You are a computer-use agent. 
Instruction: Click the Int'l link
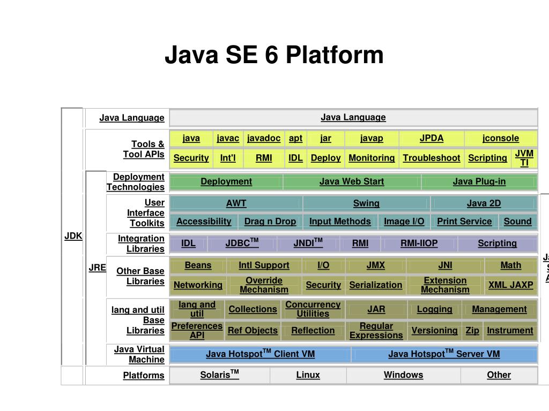228,158
